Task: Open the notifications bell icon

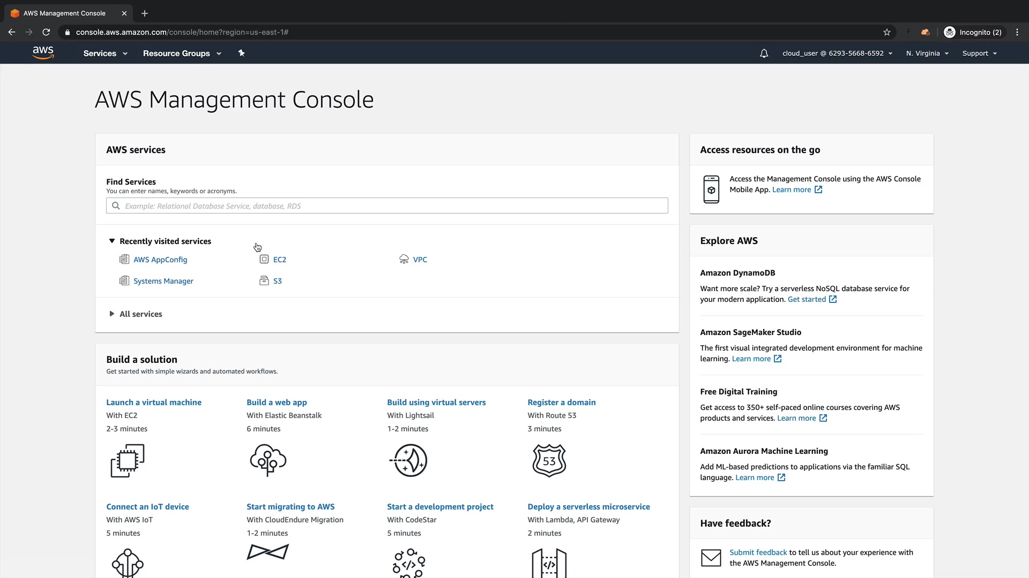Action: [764, 54]
